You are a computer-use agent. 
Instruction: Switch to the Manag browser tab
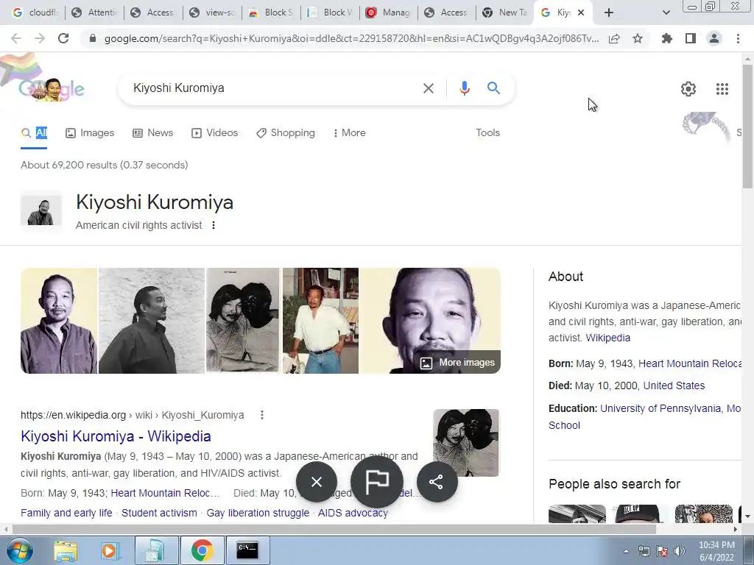pyautogui.click(x=389, y=13)
